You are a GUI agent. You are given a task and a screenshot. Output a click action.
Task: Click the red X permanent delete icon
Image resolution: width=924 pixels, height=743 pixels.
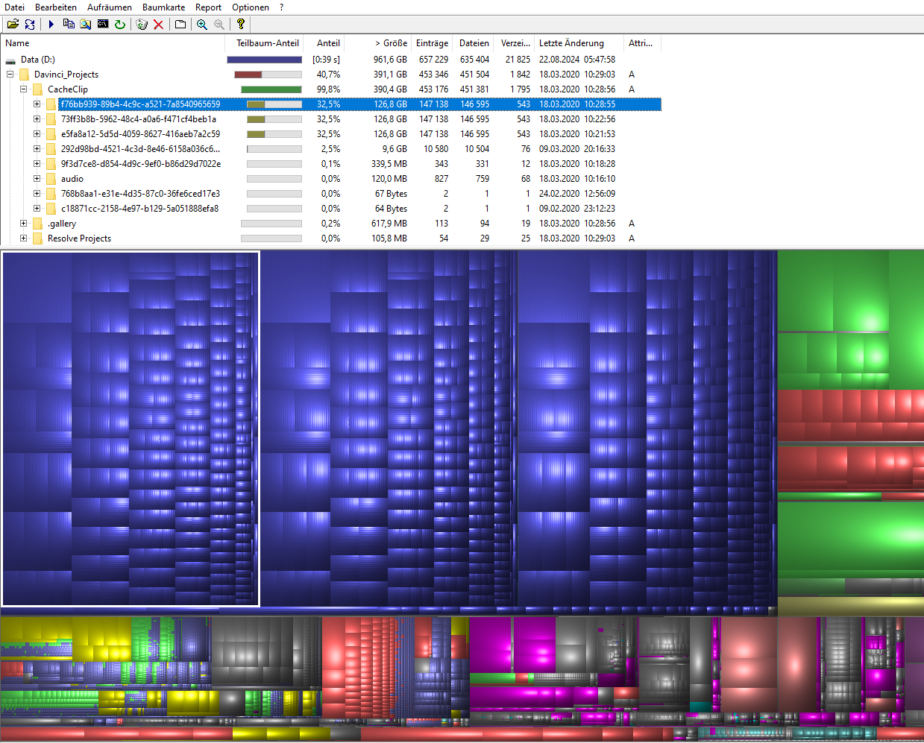pyautogui.click(x=158, y=24)
